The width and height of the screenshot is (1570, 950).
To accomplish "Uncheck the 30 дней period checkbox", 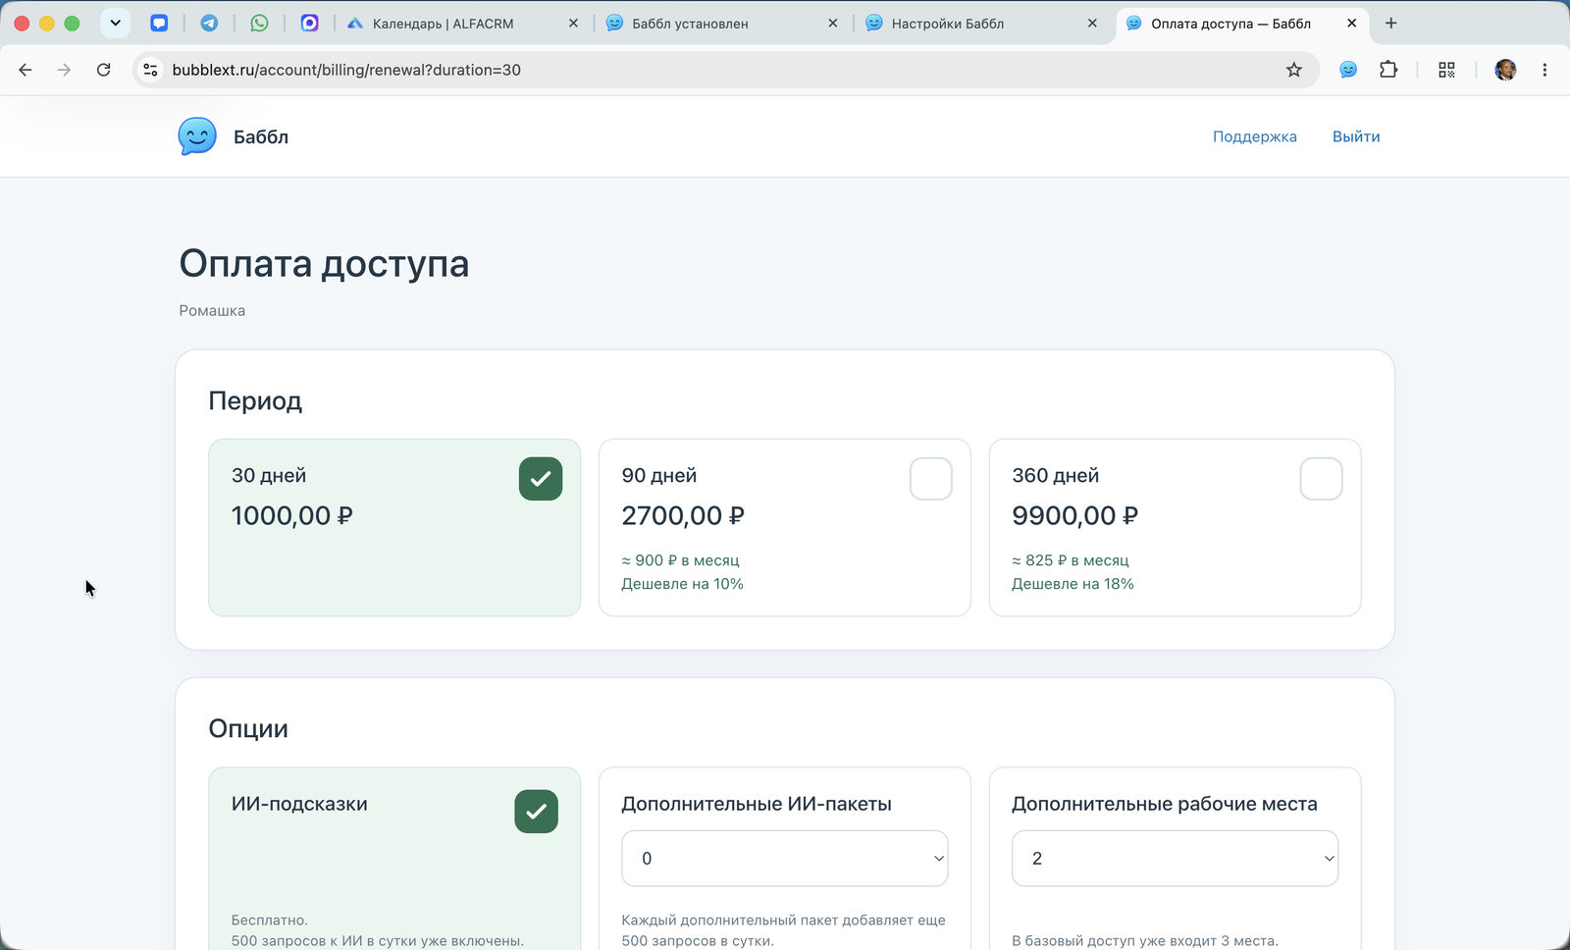I will coord(541,479).
